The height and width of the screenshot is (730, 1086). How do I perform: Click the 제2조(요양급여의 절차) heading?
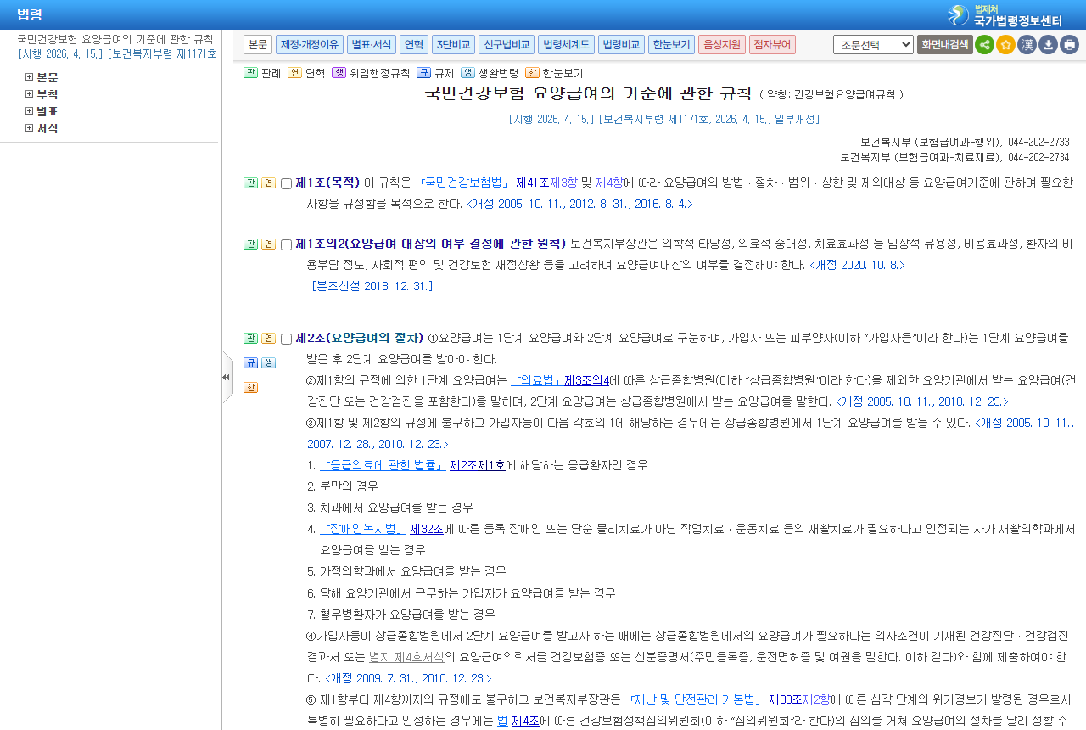(360, 338)
